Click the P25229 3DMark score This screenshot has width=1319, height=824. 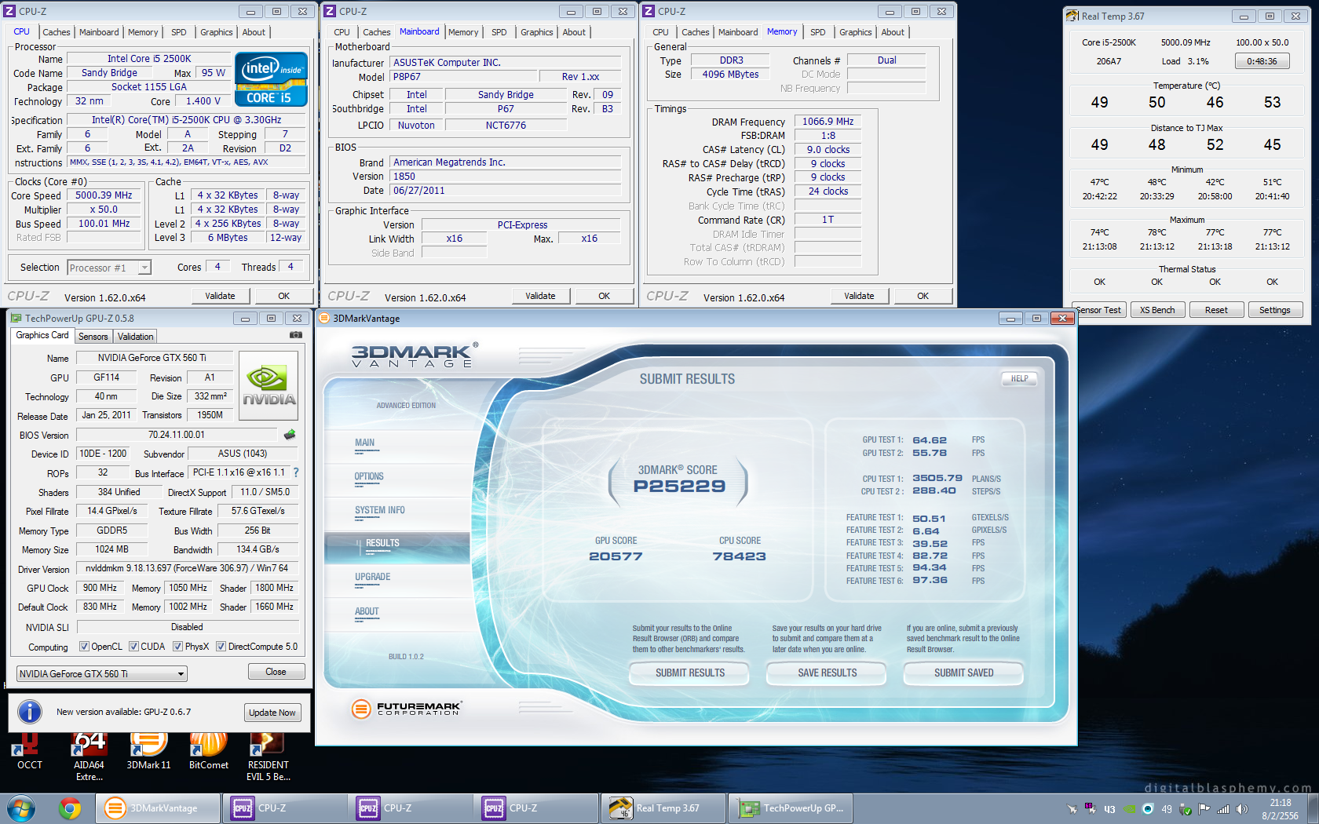680,486
